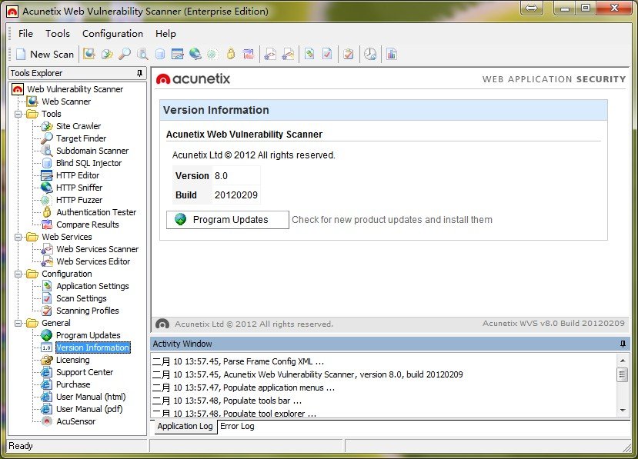Select Scan Settings tree item
This screenshot has height=459, width=638.
pos(82,298)
